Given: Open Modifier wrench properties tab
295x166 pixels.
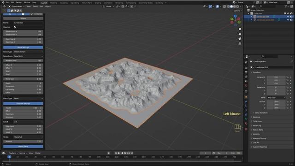Looking at the screenshot, I should 246,101.
